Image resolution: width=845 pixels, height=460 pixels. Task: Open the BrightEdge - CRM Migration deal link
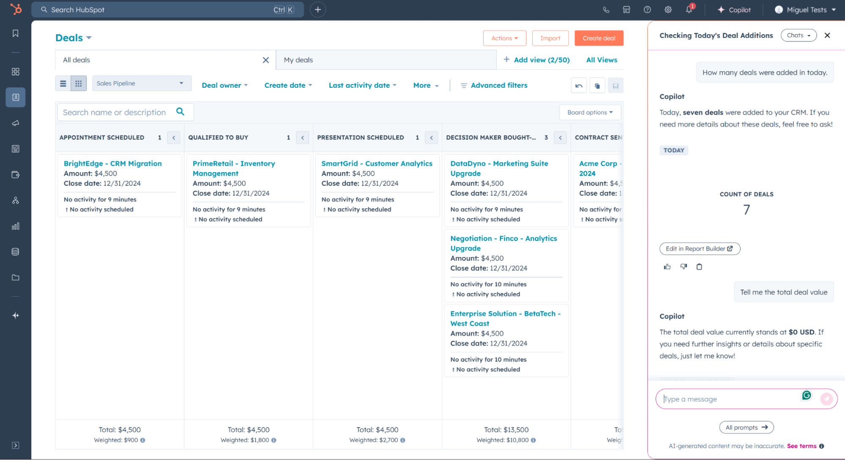[x=112, y=163]
